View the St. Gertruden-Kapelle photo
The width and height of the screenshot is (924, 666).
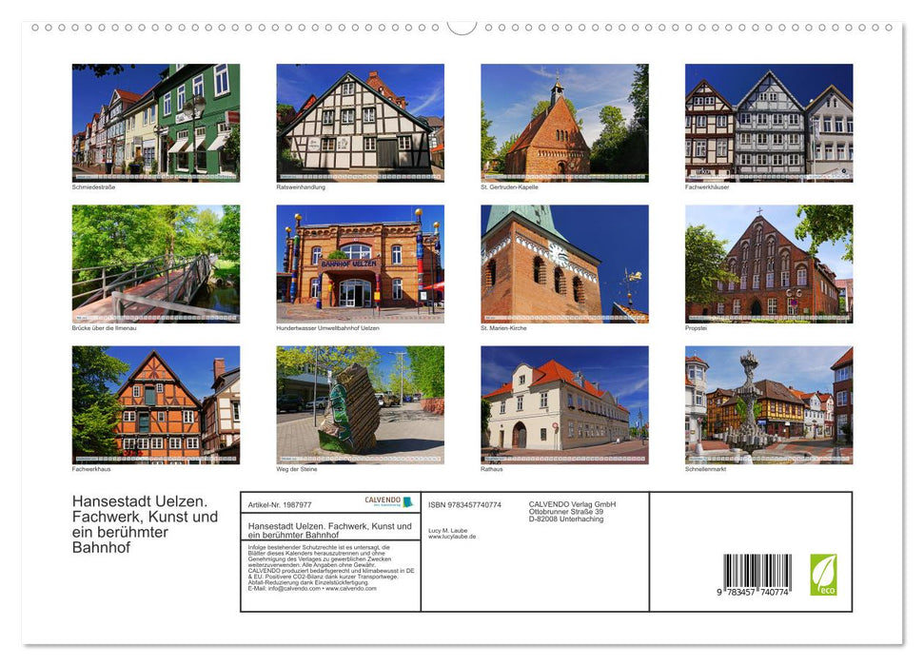[563, 123]
